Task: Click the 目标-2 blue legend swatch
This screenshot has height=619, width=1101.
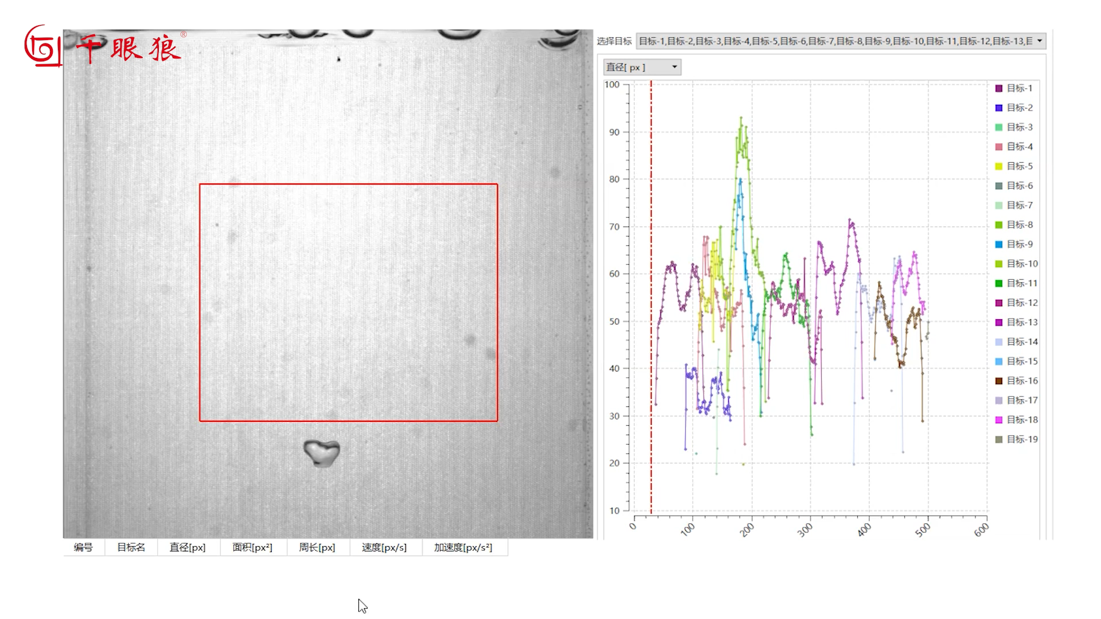Action: click(x=999, y=108)
